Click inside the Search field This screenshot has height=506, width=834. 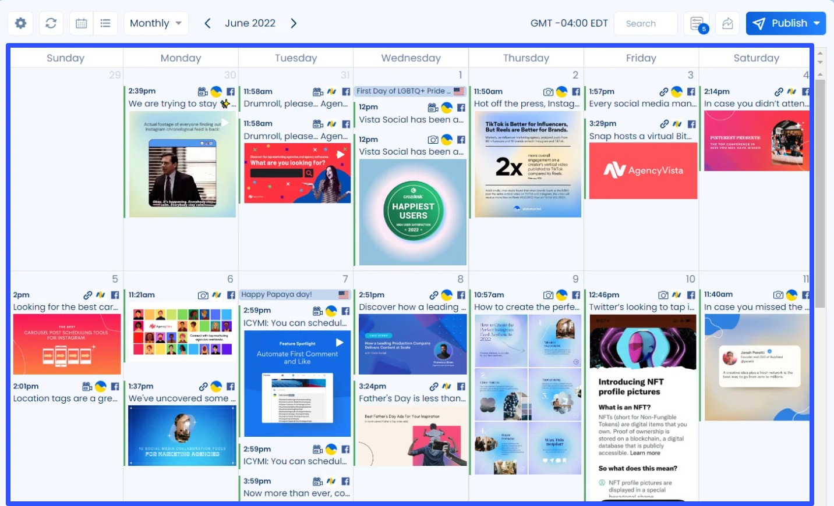(x=645, y=23)
